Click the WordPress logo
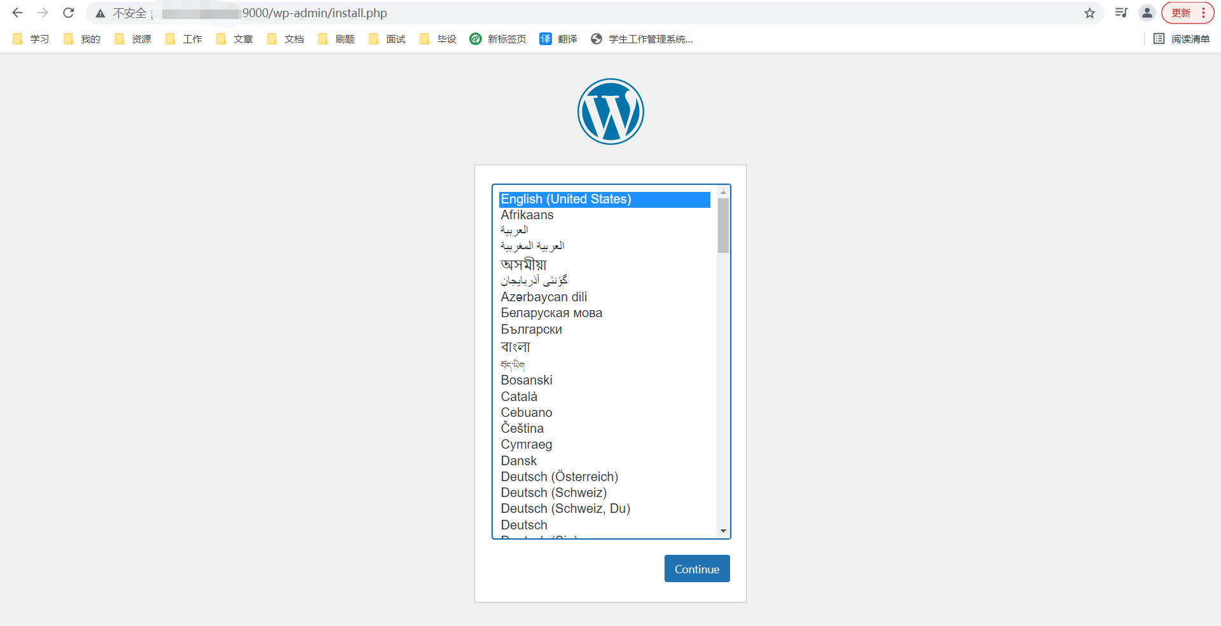1221x626 pixels. [x=610, y=111]
